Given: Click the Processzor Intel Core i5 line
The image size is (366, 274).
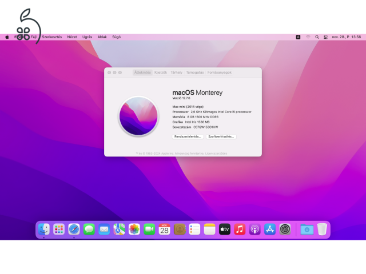Looking at the screenshot, I should (212, 112).
